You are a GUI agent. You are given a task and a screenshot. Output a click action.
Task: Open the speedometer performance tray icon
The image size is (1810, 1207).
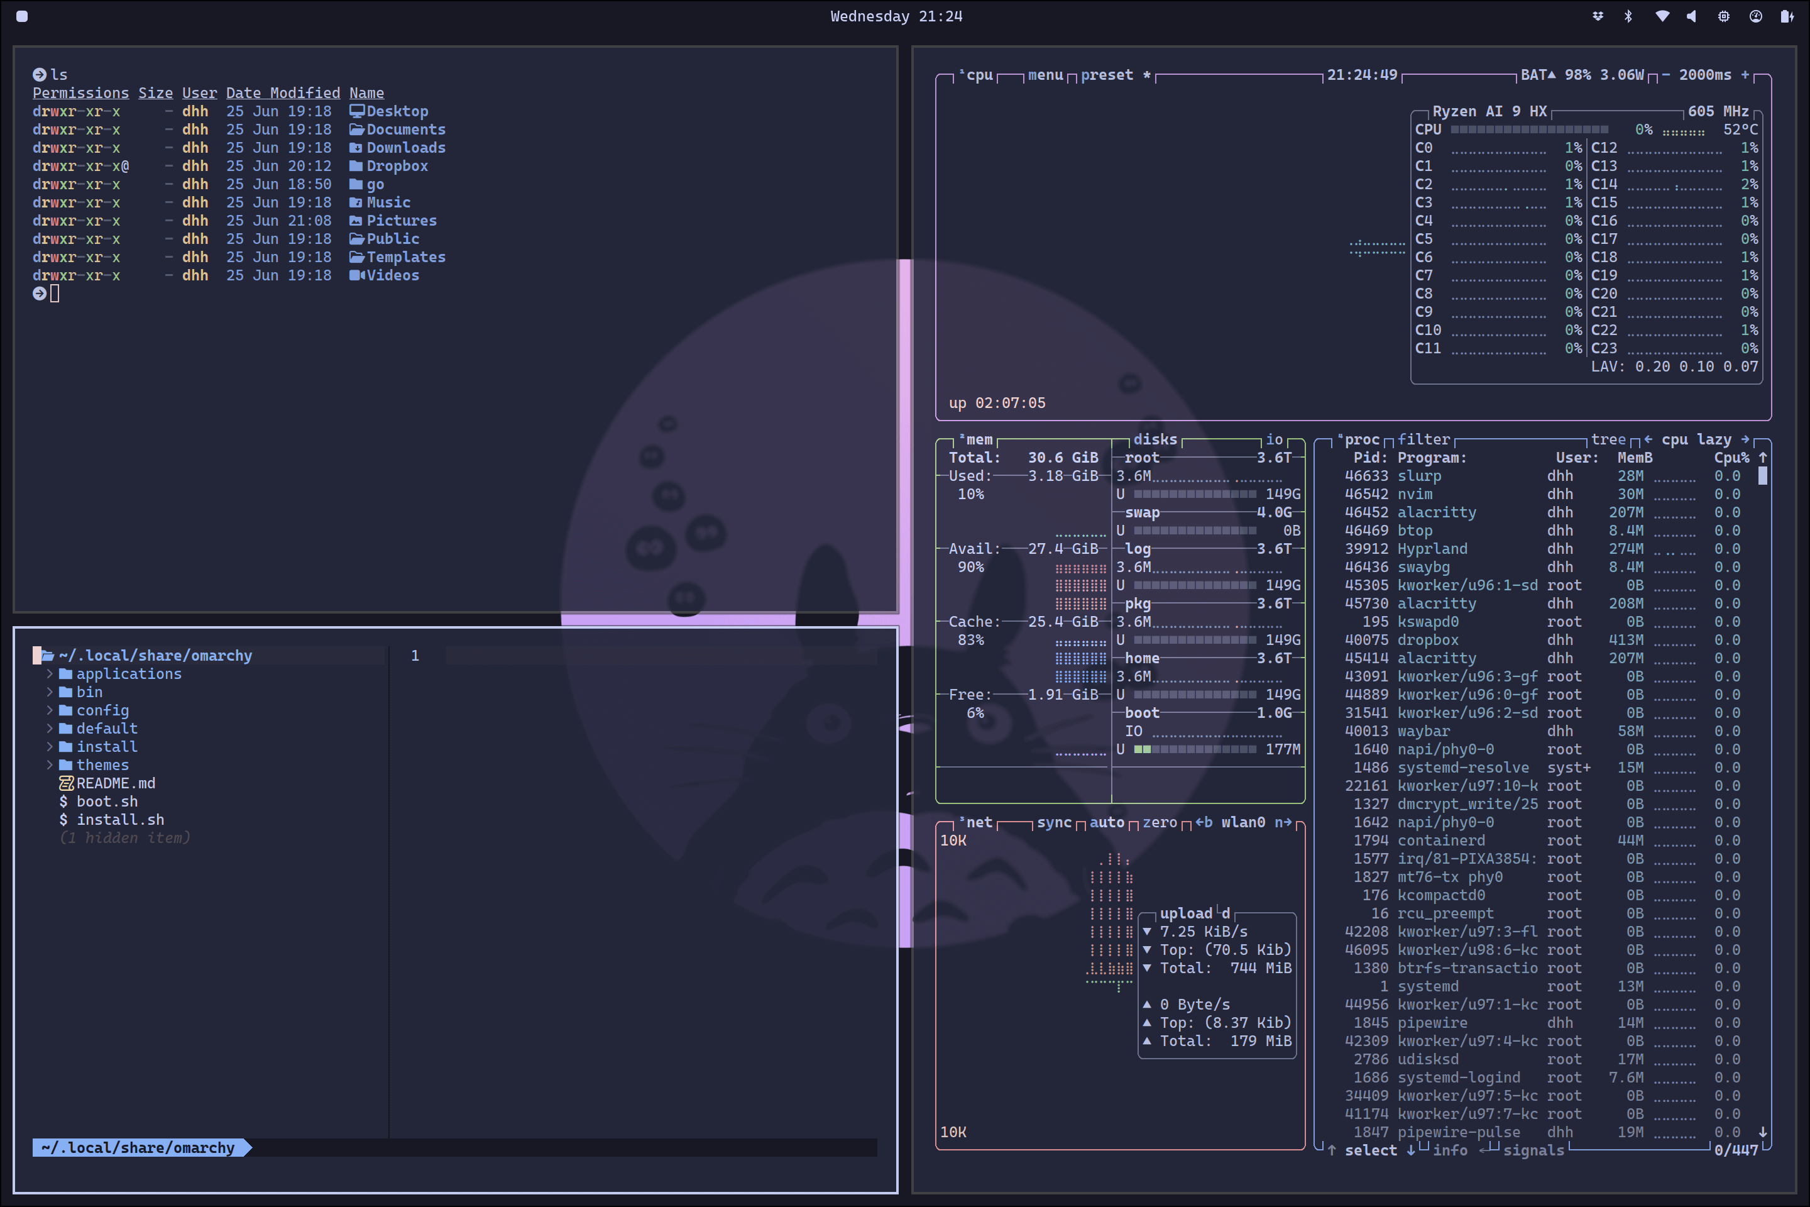(1755, 16)
